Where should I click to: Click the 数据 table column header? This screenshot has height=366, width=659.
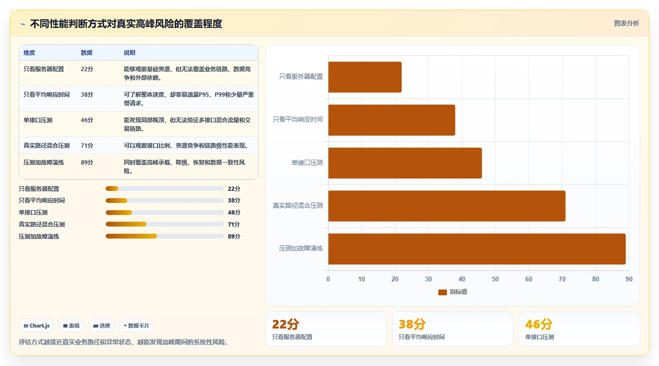(86, 53)
